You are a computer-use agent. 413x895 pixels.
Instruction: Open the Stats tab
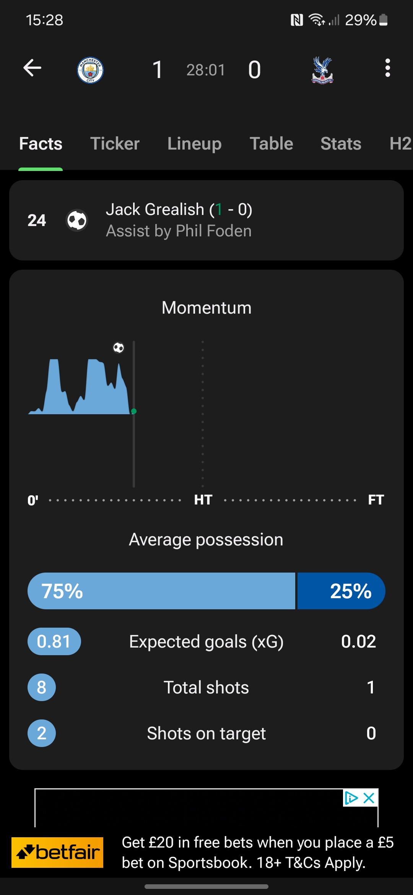(341, 144)
